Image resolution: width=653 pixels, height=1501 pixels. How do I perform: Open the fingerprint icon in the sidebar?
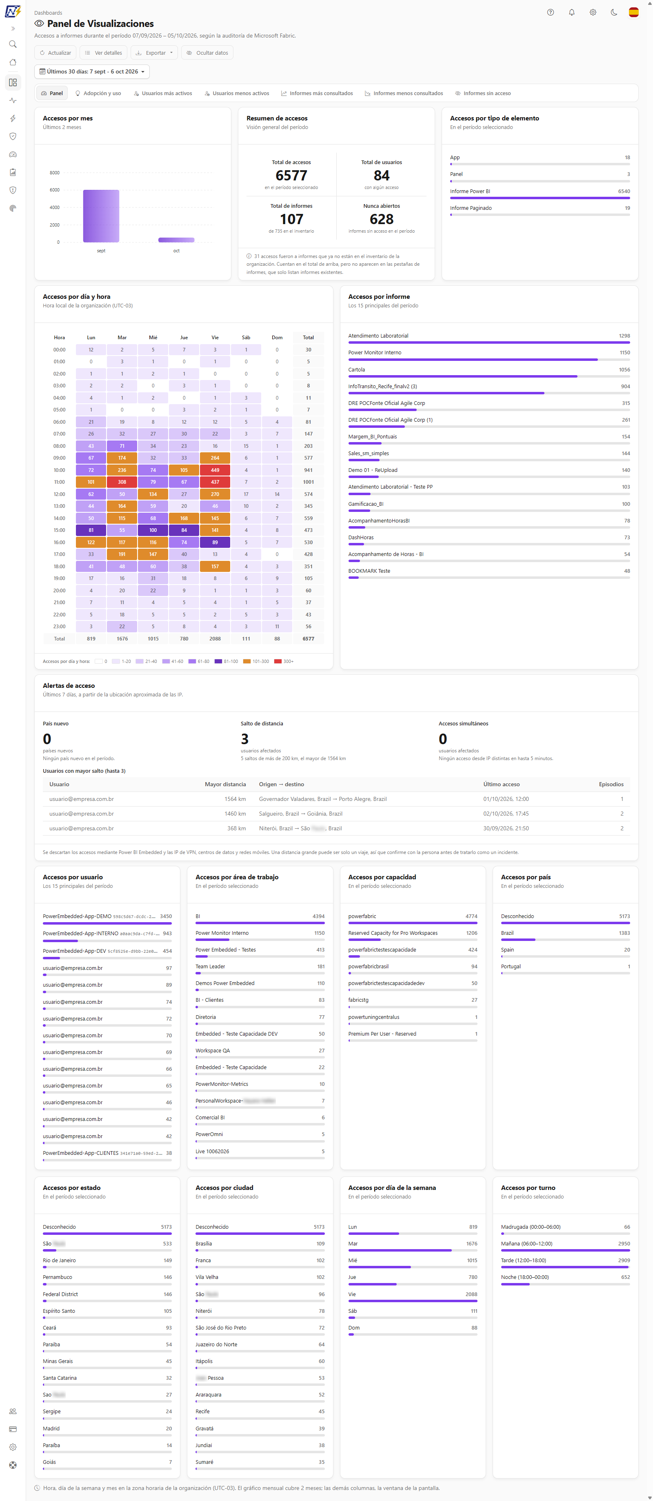pyautogui.click(x=13, y=208)
